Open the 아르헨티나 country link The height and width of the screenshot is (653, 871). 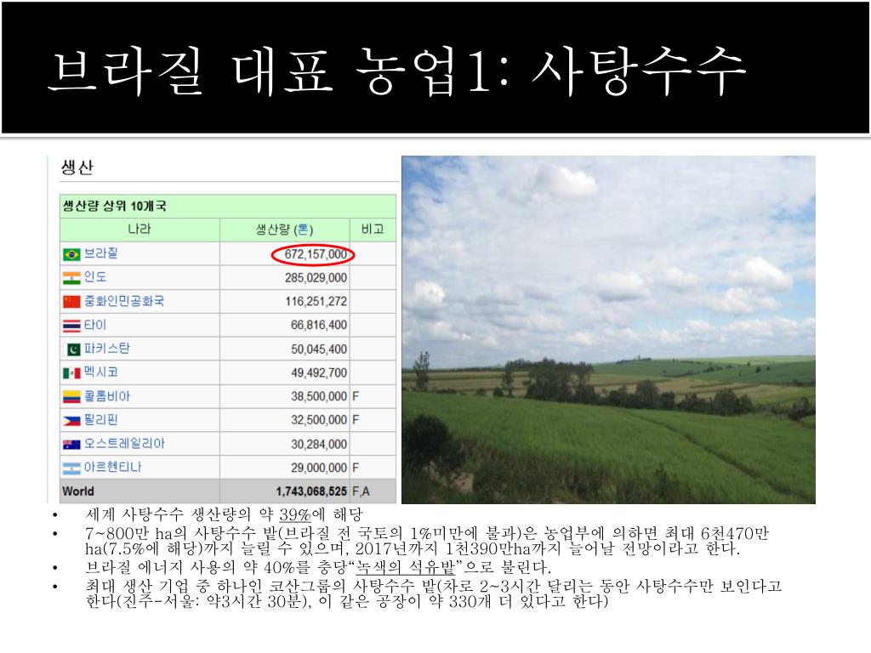coord(113,467)
